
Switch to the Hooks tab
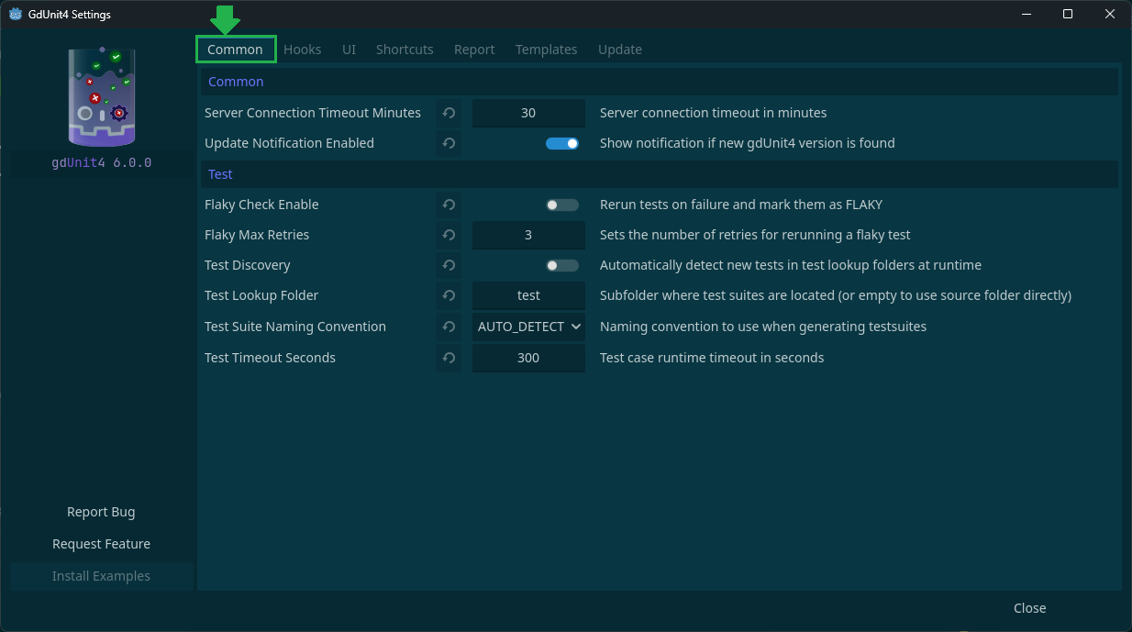coord(302,50)
